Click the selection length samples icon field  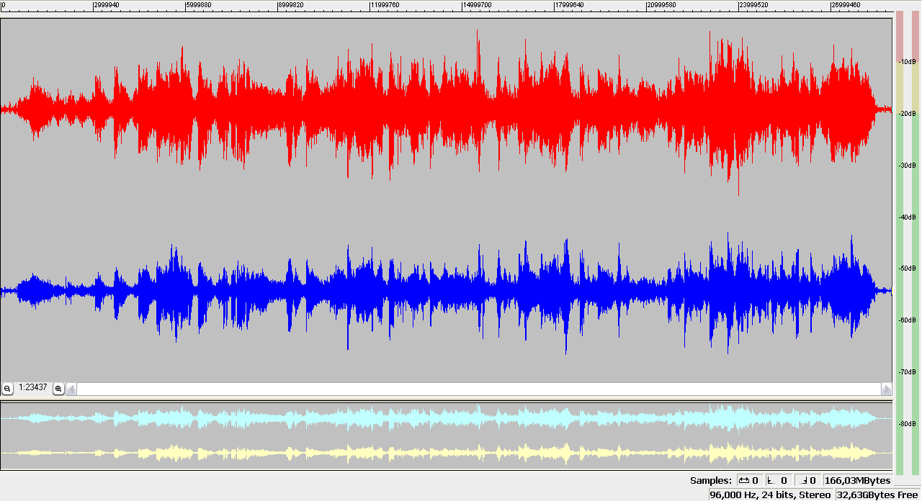click(x=749, y=480)
